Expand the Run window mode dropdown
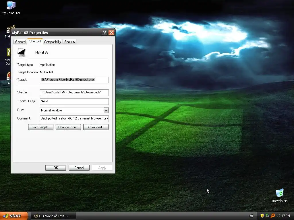The width and height of the screenshot is (294, 220). (x=106, y=110)
